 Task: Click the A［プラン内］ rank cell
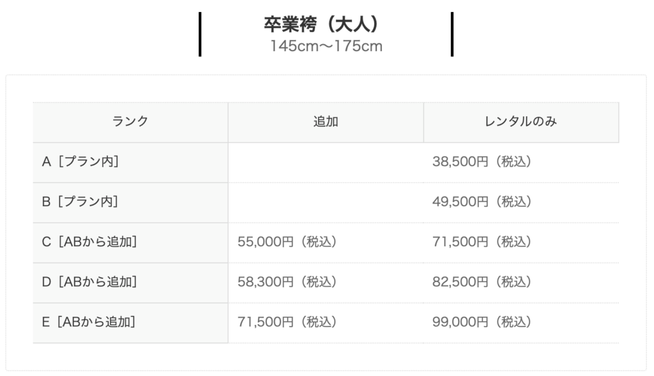(80, 162)
